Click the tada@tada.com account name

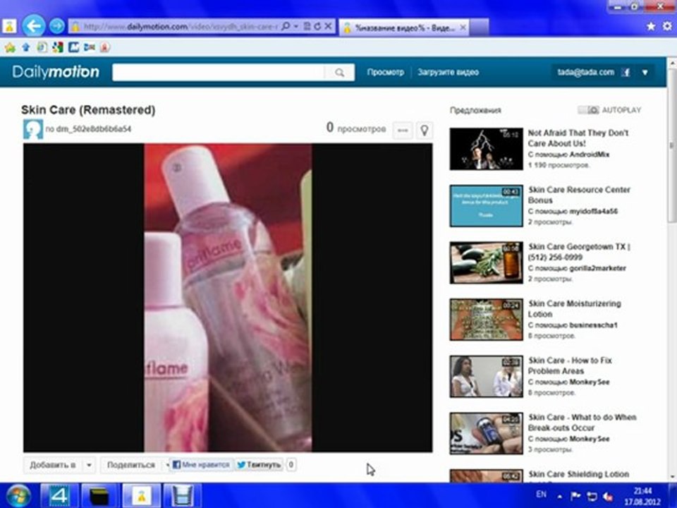(x=585, y=72)
